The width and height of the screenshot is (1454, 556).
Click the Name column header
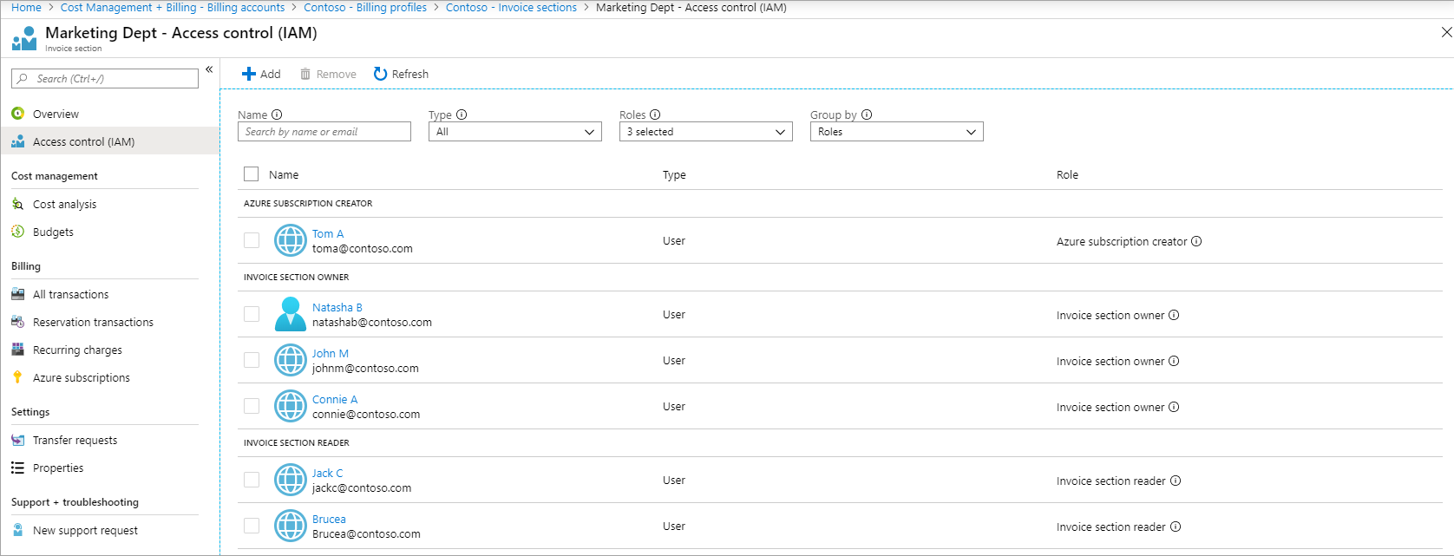pos(284,175)
